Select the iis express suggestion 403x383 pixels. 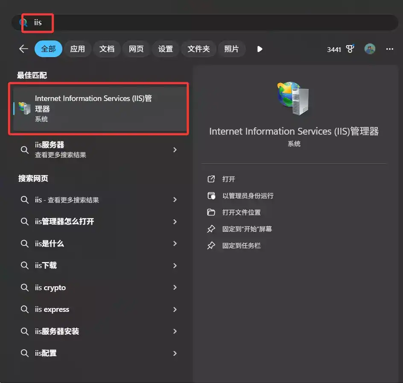(100, 309)
